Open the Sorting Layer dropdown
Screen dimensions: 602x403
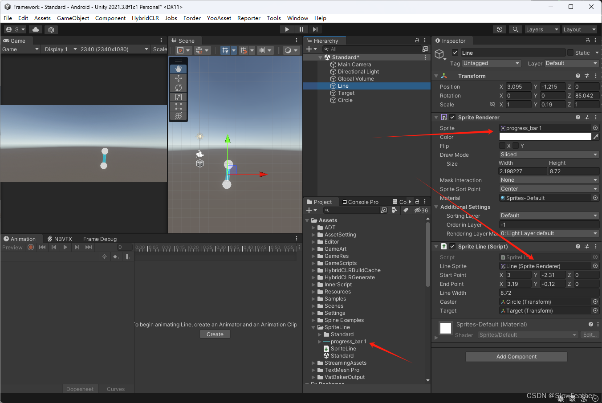[549, 216]
